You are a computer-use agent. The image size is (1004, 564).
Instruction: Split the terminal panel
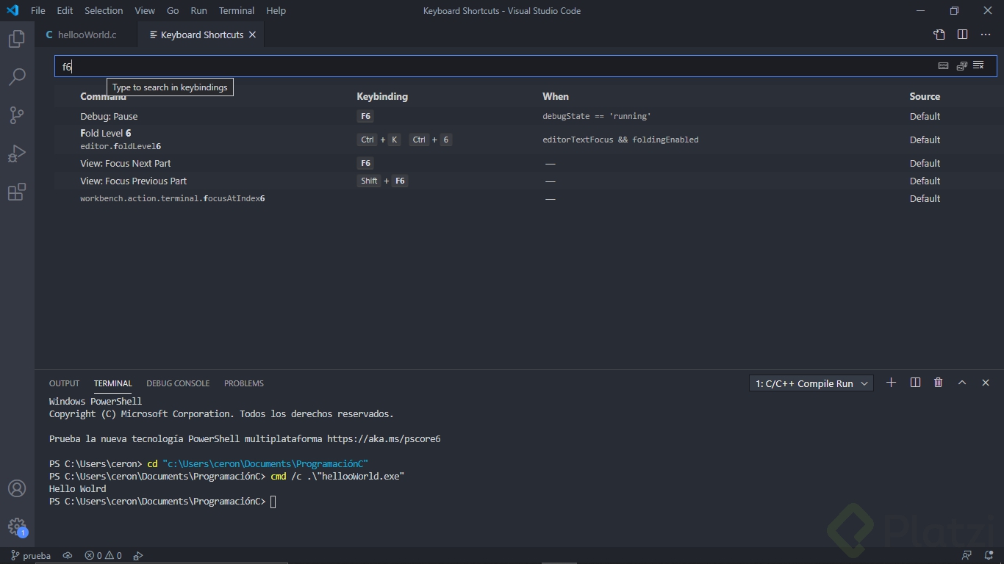click(915, 383)
